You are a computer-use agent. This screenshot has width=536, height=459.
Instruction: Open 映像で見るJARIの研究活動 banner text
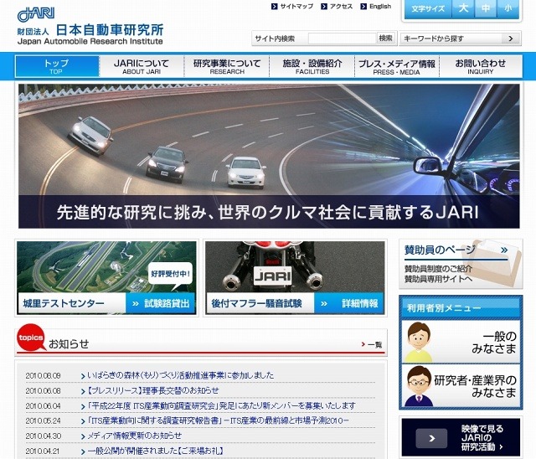tap(482, 438)
